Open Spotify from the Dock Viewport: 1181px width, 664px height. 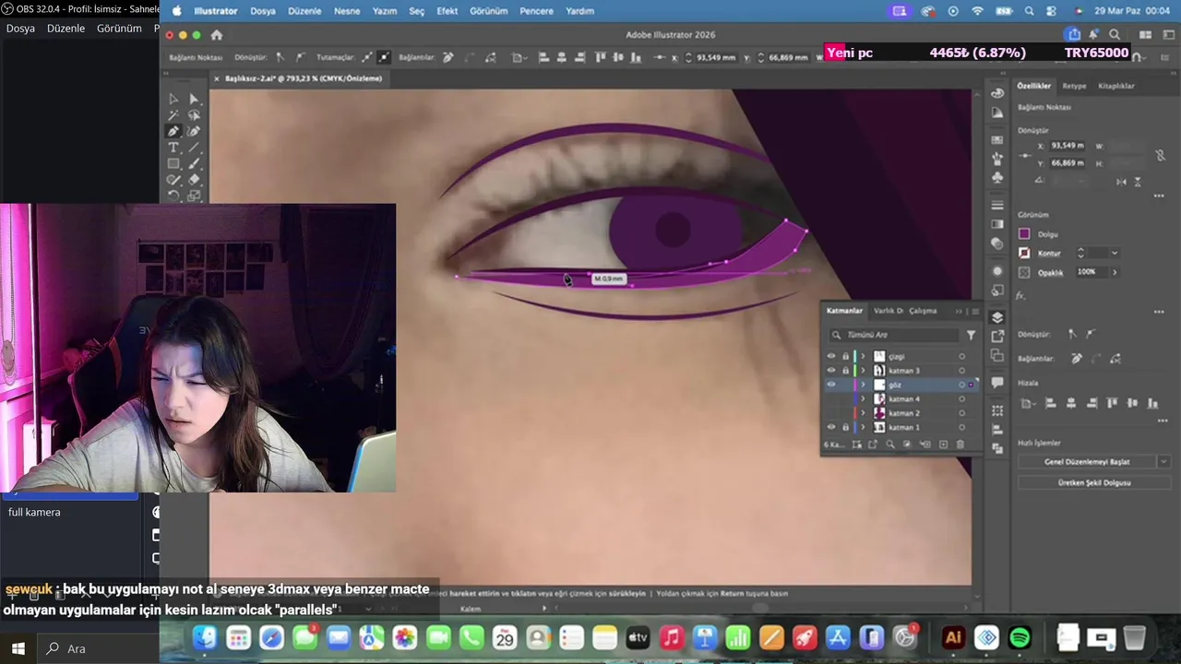[1020, 637]
